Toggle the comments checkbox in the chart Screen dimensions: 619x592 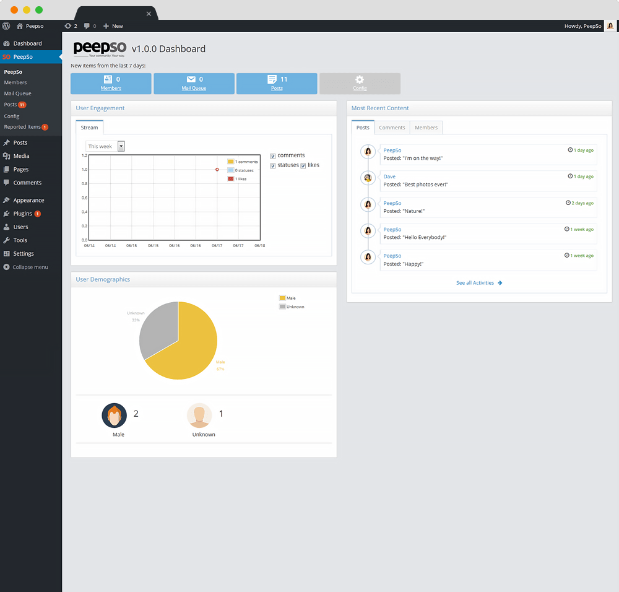(x=273, y=156)
